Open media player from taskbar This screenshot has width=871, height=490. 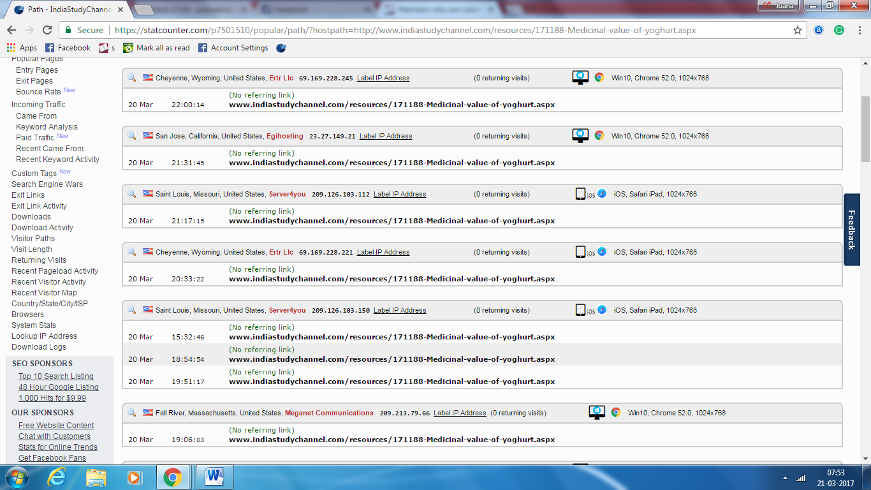pyautogui.click(x=134, y=477)
